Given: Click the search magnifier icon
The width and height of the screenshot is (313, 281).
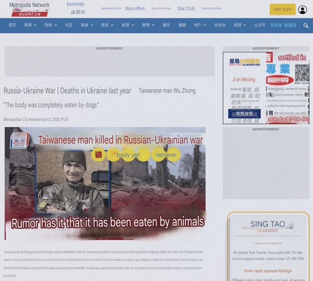Looking at the screenshot, I should [x=306, y=26].
